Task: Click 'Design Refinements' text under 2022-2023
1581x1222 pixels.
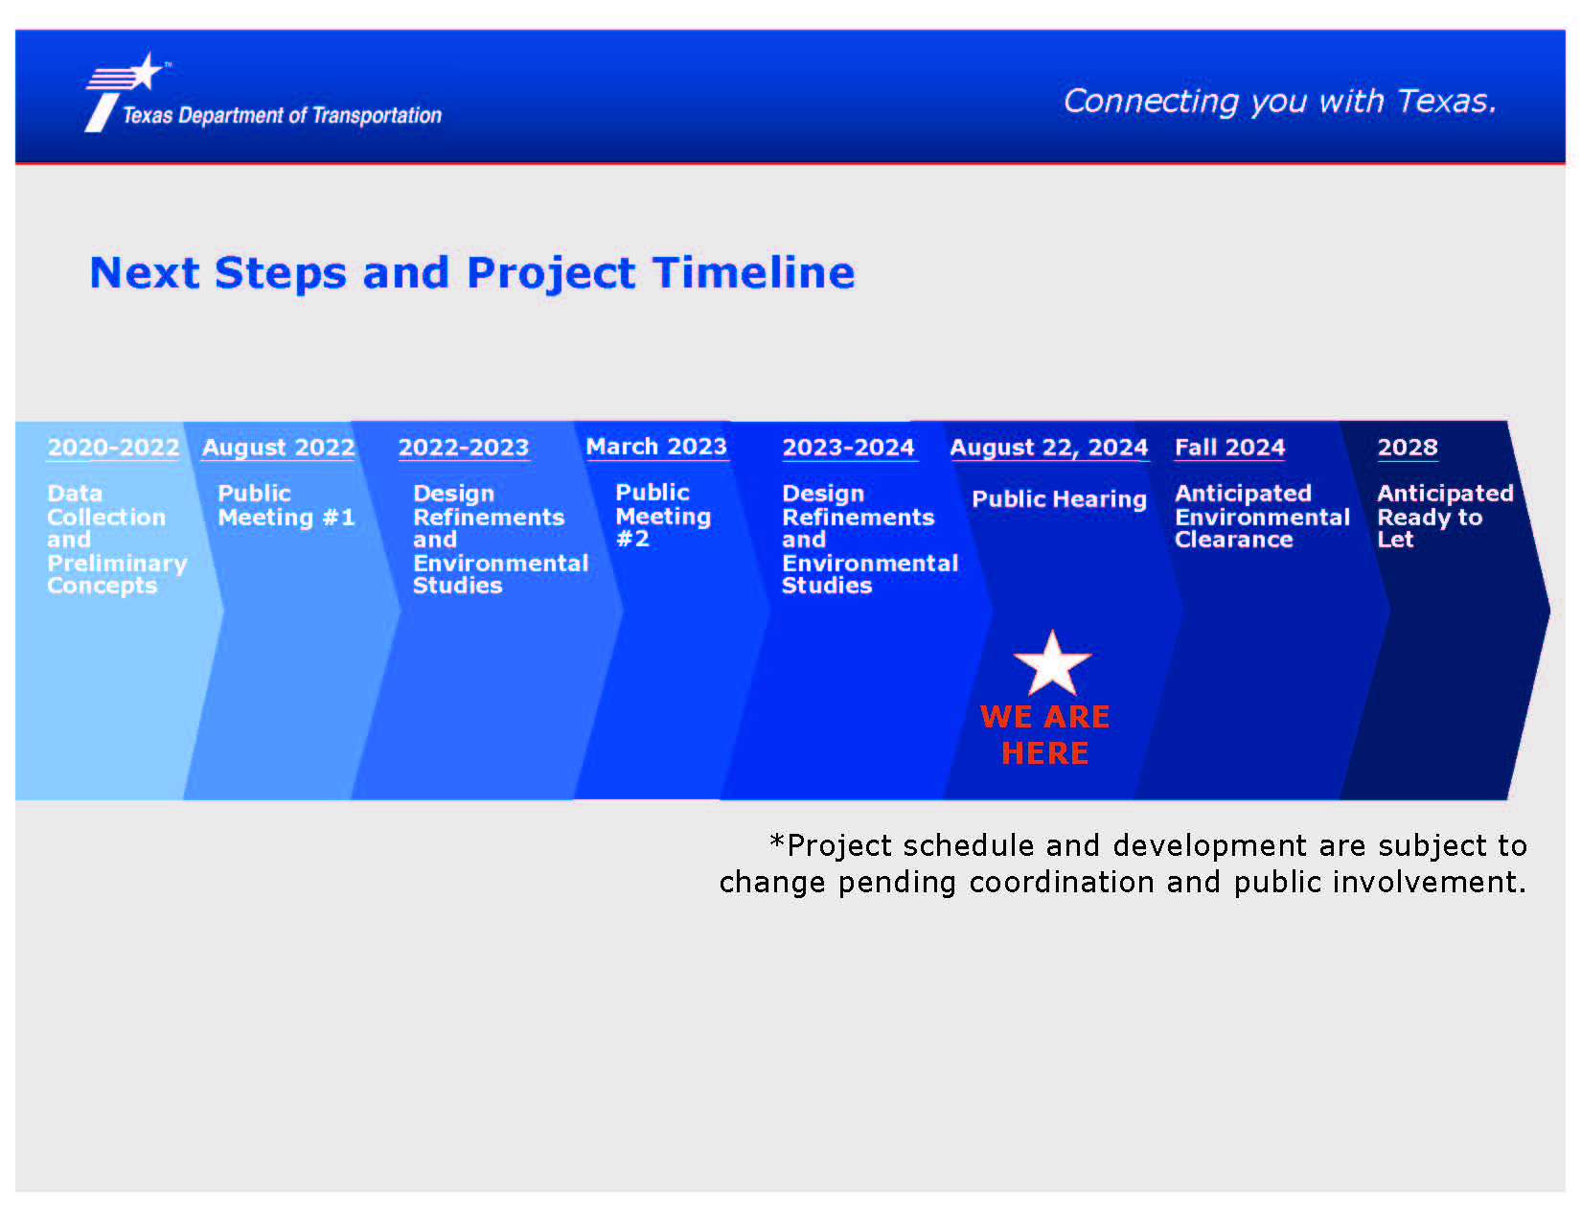Action: (x=489, y=505)
